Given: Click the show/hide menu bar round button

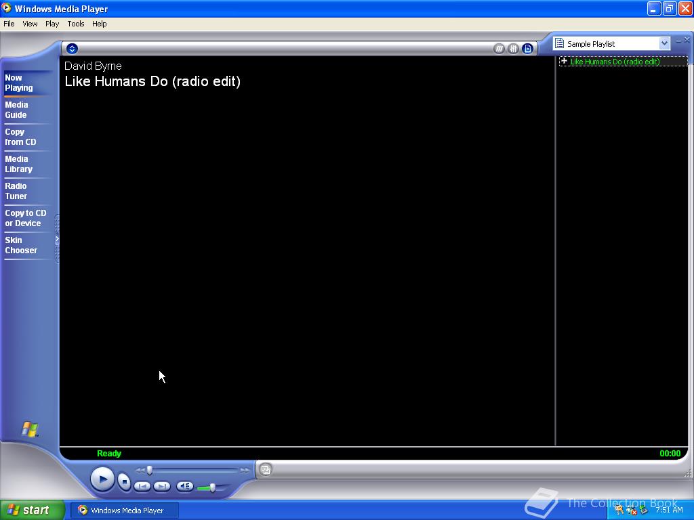Looking at the screenshot, I should tap(72, 49).
